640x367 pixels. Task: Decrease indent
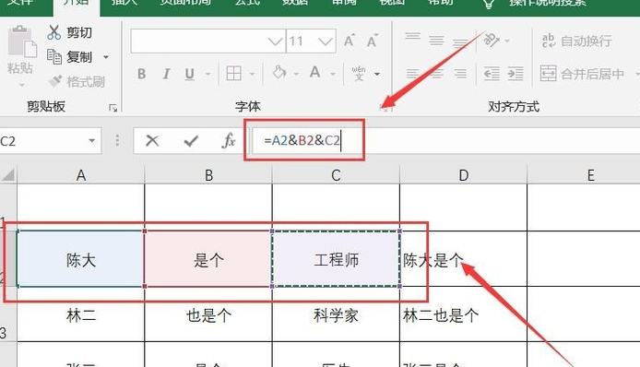(x=492, y=74)
